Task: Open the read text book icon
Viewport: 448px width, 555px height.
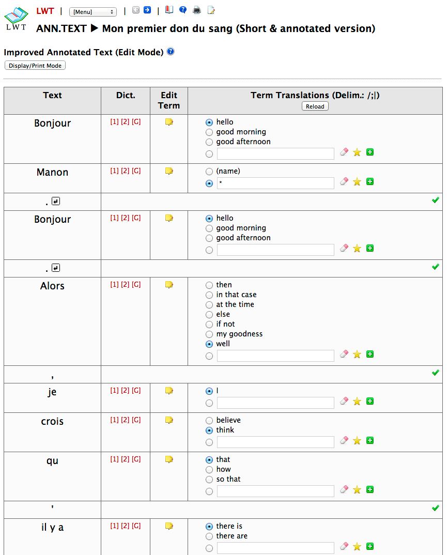Action: click(169, 10)
